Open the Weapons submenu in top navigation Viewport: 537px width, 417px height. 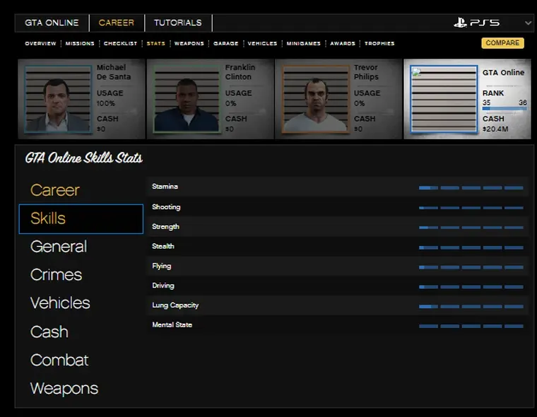pos(189,44)
